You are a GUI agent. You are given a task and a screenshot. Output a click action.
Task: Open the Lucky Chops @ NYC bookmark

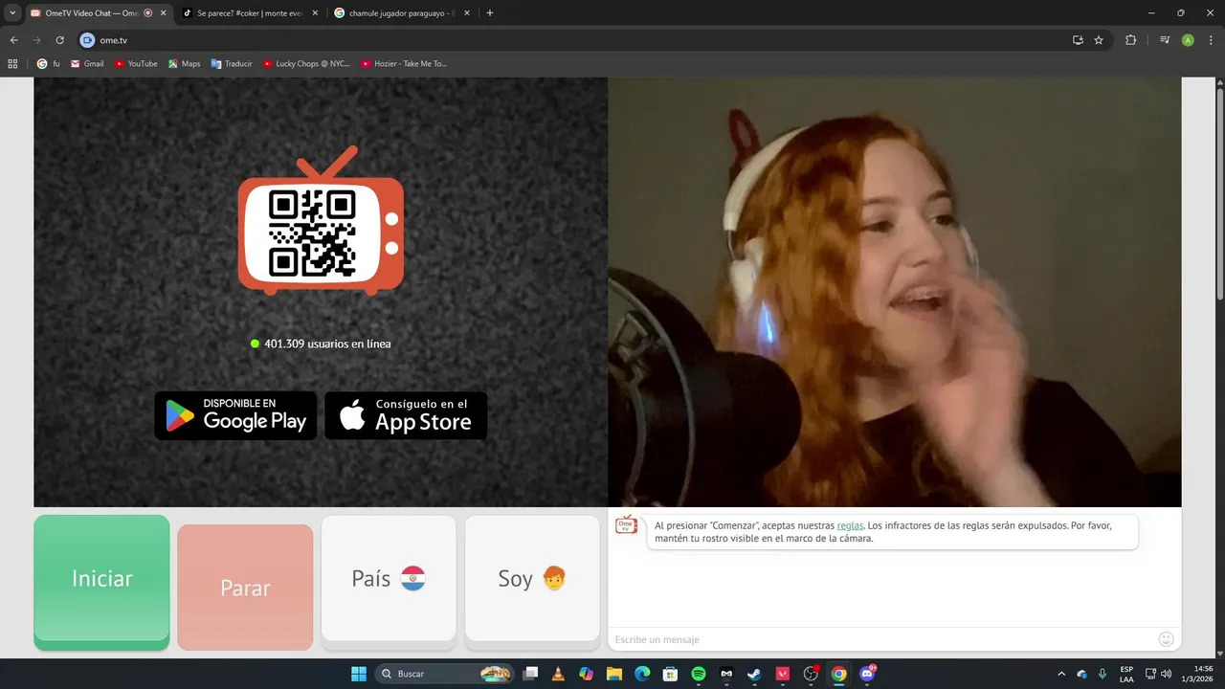click(x=306, y=64)
